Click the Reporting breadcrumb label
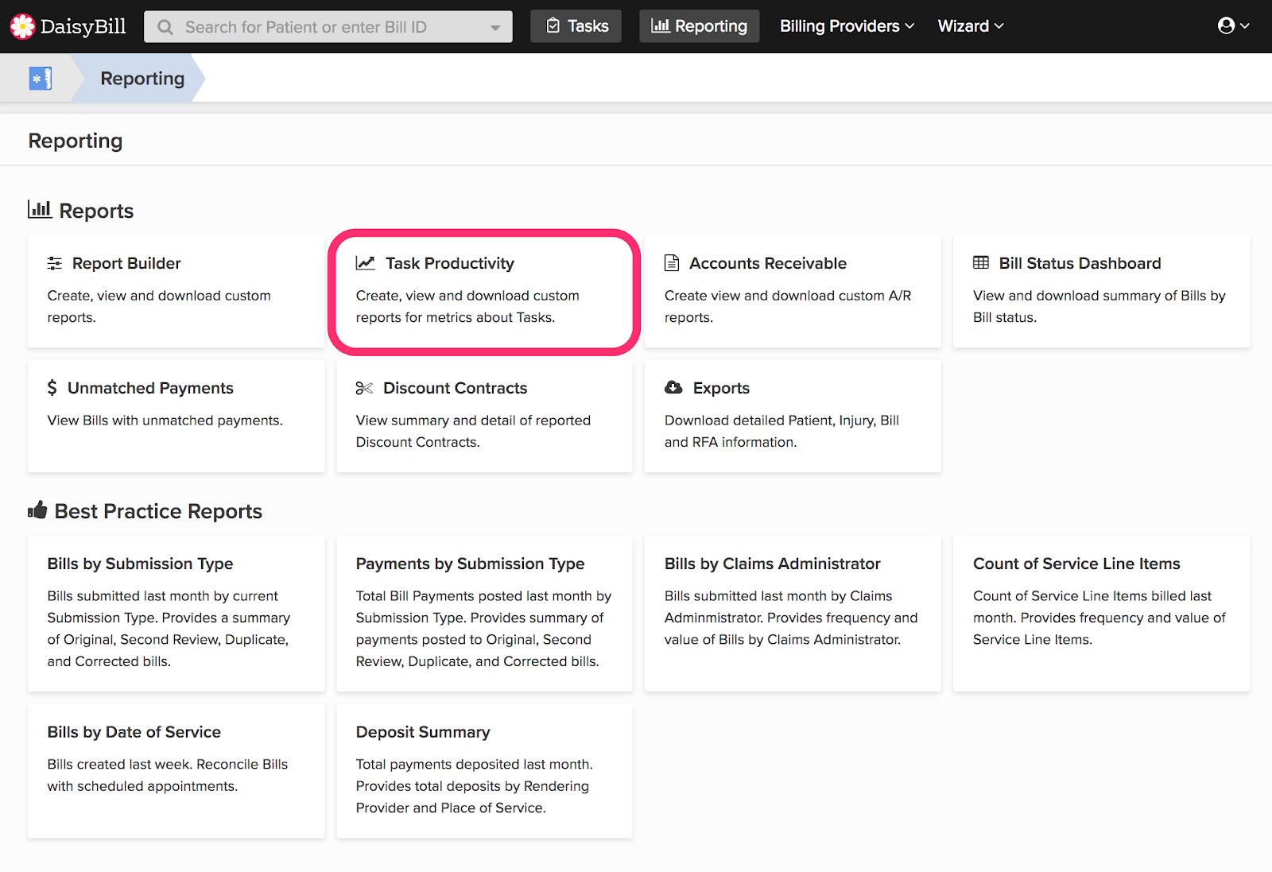Viewport: 1272px width, 872px height. click(142, 78)
